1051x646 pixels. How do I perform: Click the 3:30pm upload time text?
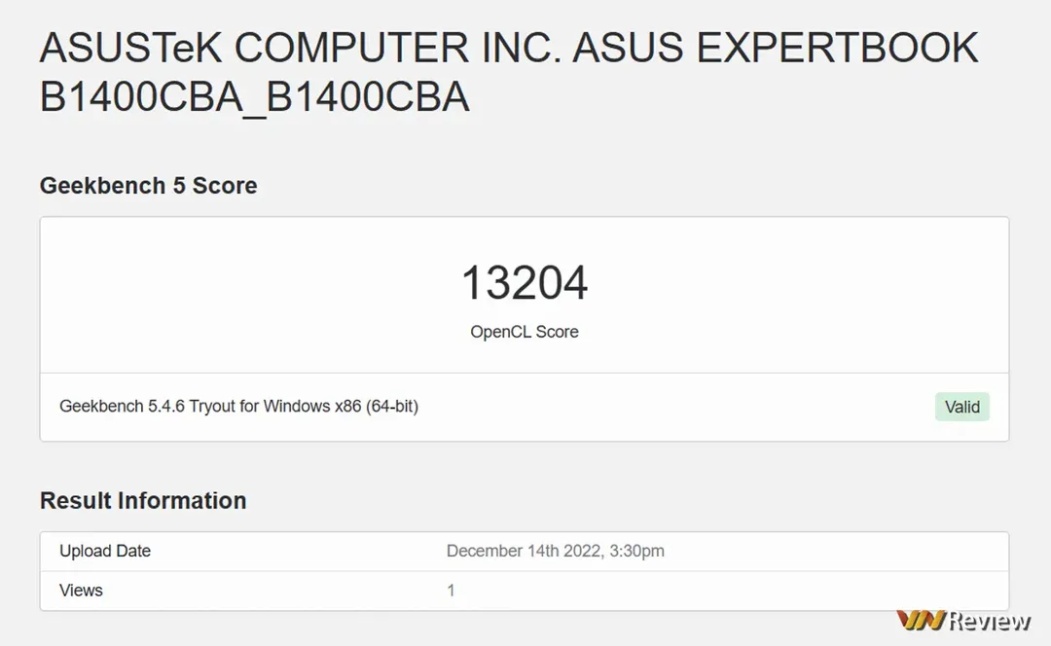[x=636, y=551]
